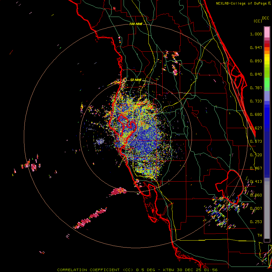Select the 0.307 scale value

256,208
